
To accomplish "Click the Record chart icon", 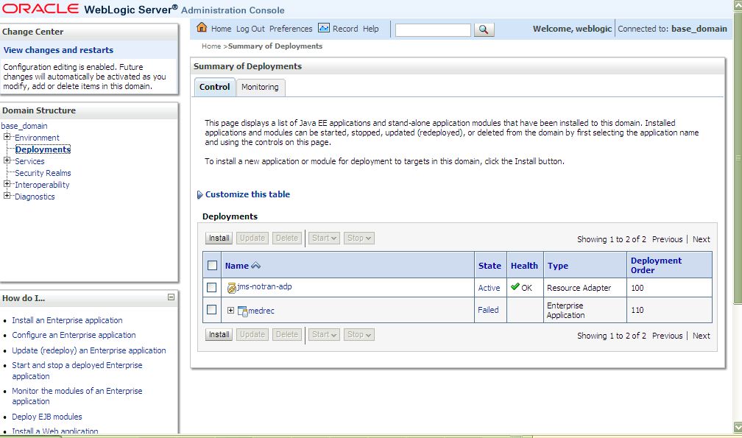I will pos(324,28).
